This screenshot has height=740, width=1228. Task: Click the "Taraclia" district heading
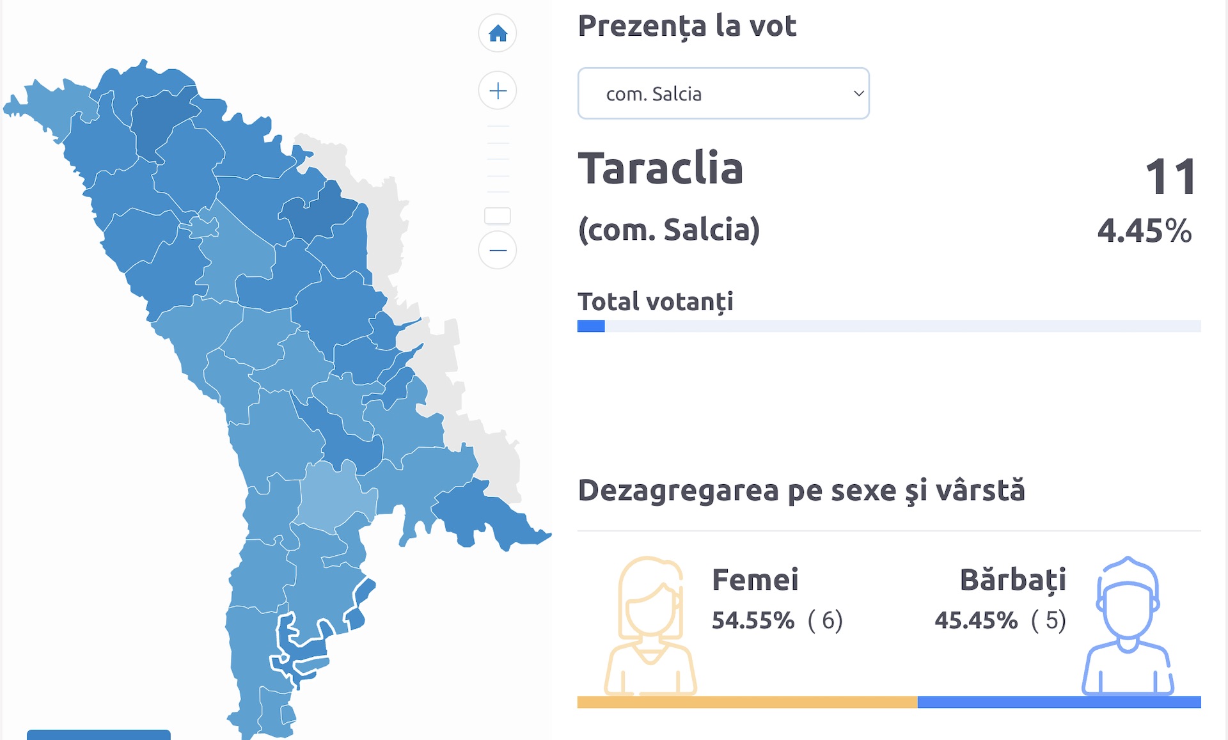tap(661, 169)
